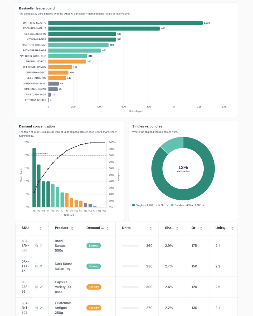Click the Strong badge for Brazil Santos

pyautogui.click(x=94, y=245)
